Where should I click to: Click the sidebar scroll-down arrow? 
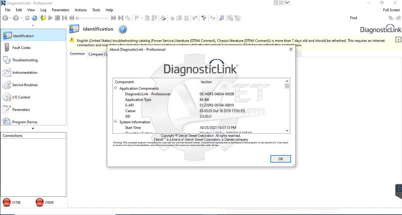33,129
